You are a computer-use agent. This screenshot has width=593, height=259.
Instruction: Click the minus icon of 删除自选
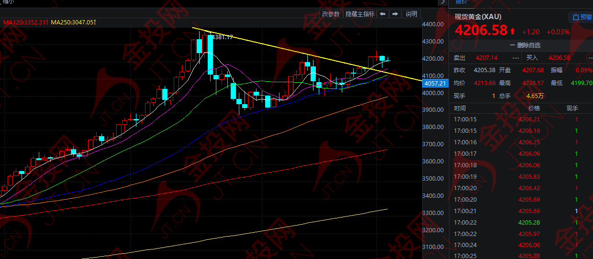pyautogui.click(x=513, y=45)
